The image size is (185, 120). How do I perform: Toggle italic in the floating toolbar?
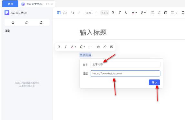[66, 47]
